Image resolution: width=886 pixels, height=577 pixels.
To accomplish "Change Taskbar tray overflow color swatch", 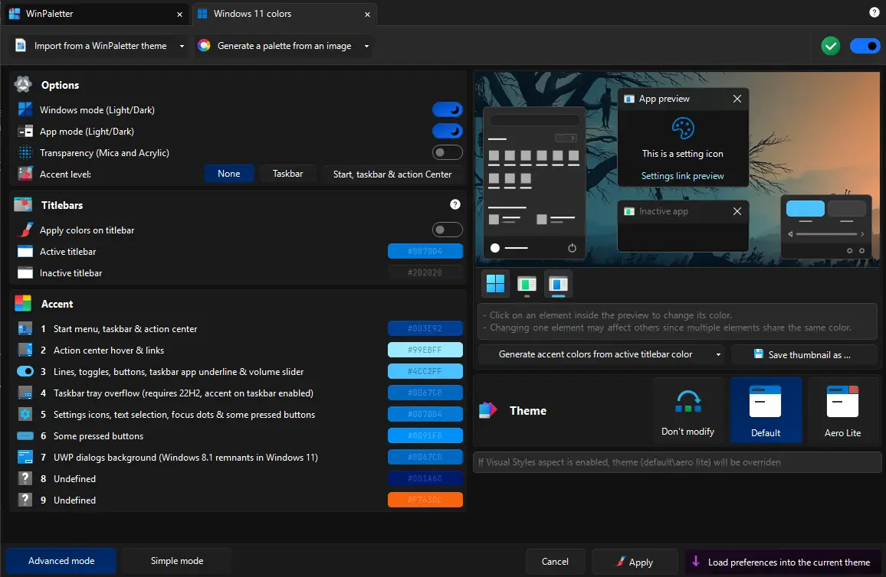I will tap(425, 393).
